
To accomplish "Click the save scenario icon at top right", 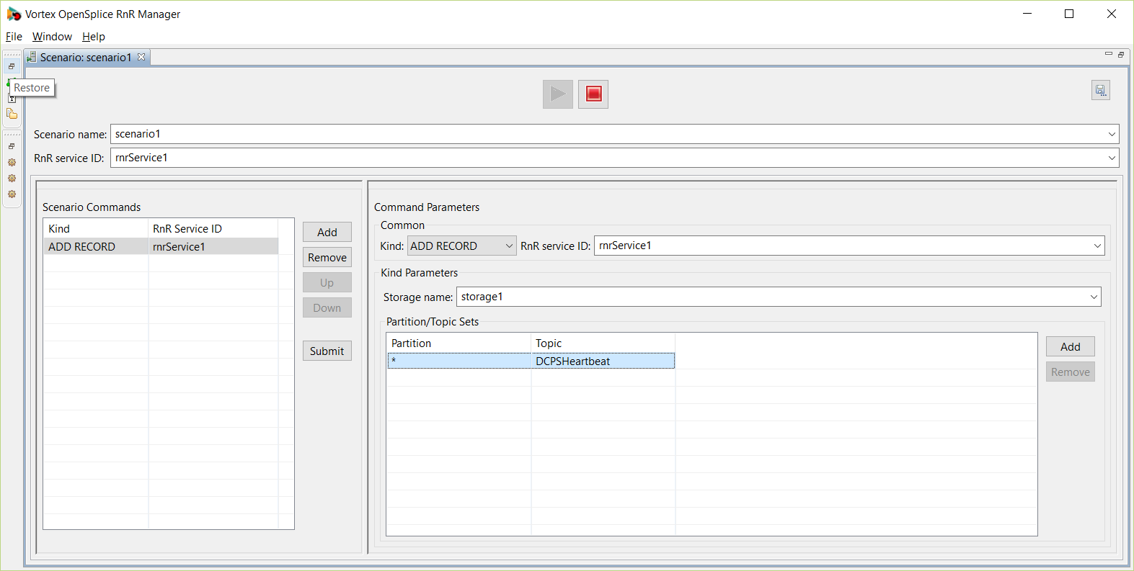I will [1100, 90].
